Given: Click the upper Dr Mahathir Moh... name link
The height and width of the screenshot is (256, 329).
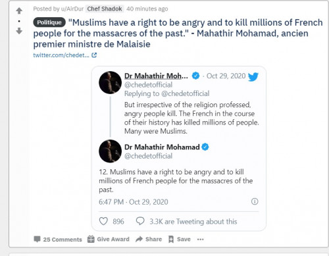Looking at the screenshot, I should (156, 76).
